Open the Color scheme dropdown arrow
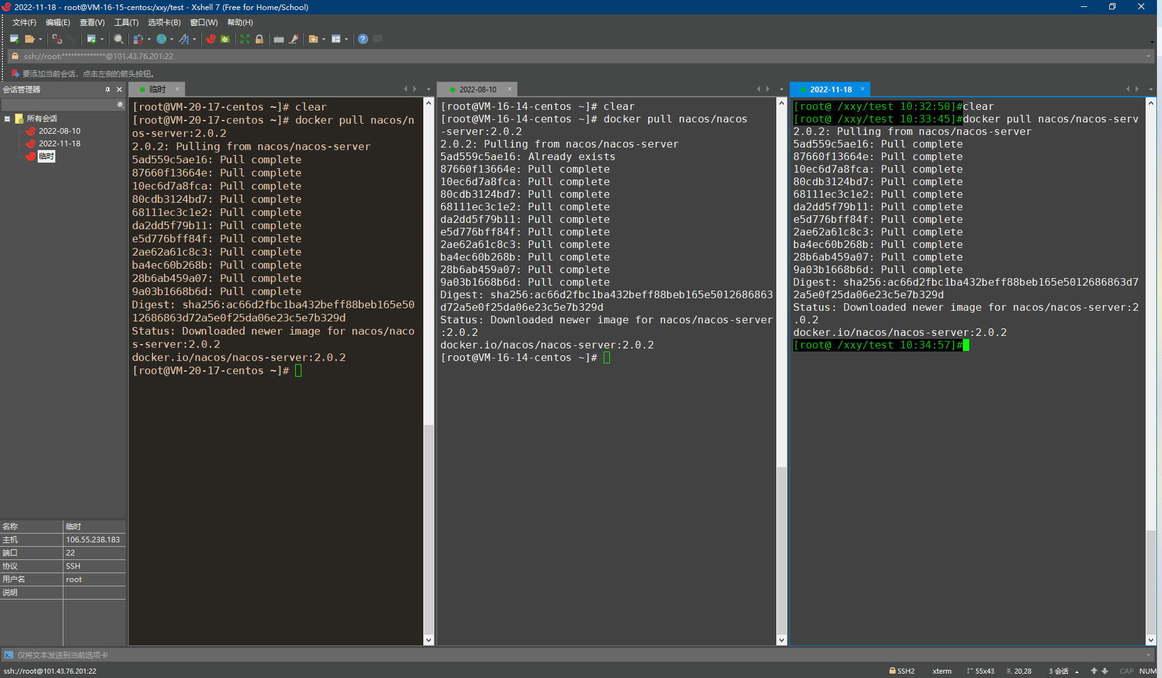The height and width of the screenshot is (678, 1162). coord(149,39)
